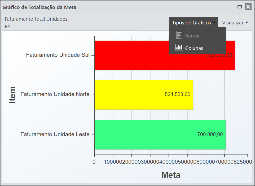Click the green Unidade Leste bar

click(x=160, y=135)
